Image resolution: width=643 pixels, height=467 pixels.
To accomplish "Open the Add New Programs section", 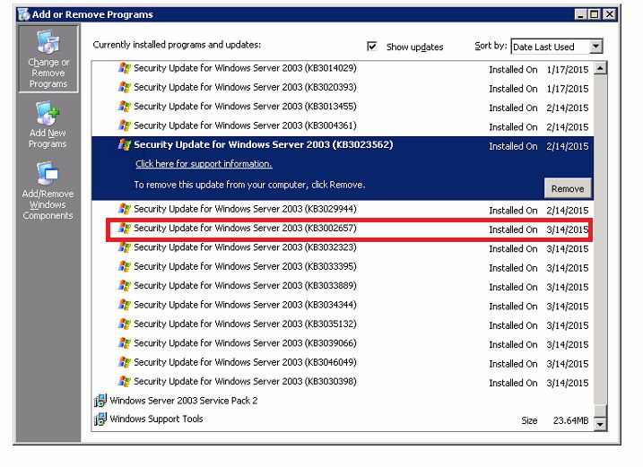I will click(48, 125).
